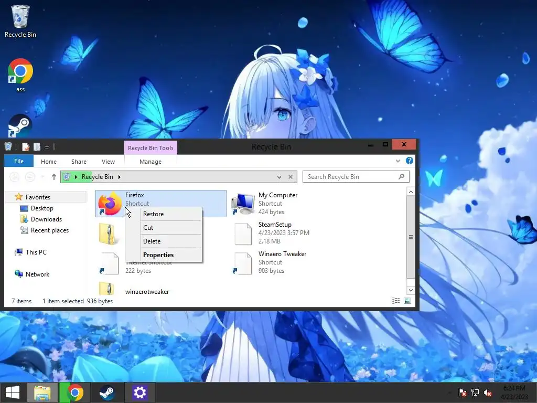This screenshot has width=537, height=403.
Task: Click the Up one level arrow
Action: click(x=54, y=177)
